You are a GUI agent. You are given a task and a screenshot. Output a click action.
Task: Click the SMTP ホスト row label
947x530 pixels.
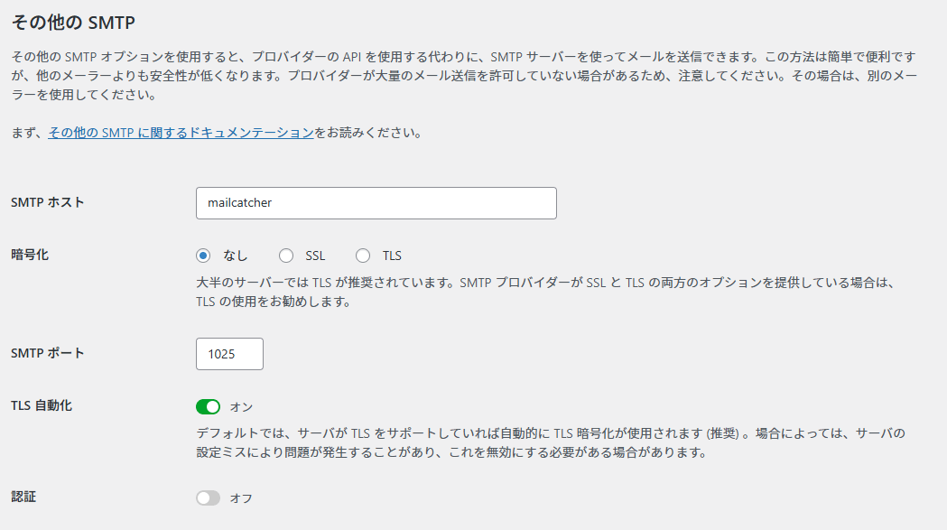point(48,202)
